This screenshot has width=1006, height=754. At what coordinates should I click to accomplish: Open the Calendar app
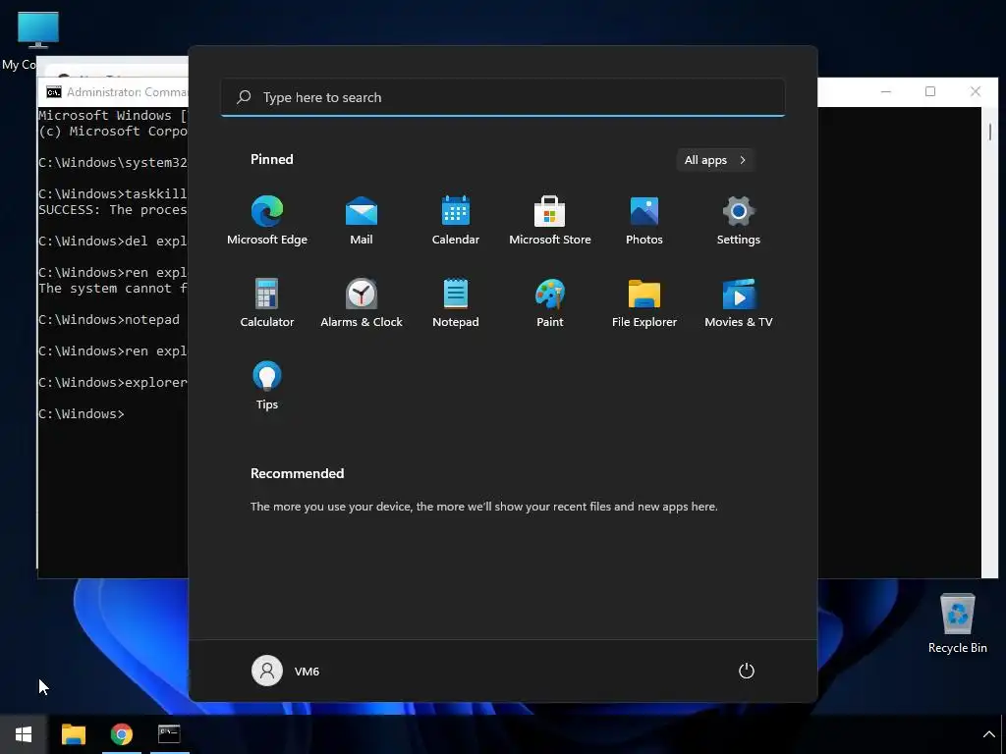coord(456,221)
